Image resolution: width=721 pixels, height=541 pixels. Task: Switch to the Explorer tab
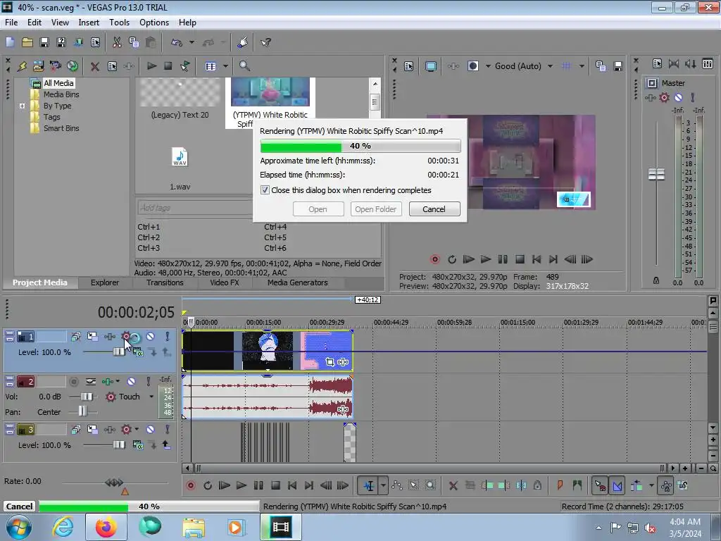[105, 282]
